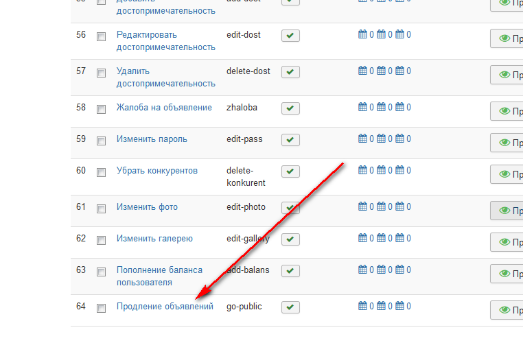The width and height of the screenshot is (523, 356).
Task: Click the middle calendar icon in row 57
Action: tap(381, 71)
